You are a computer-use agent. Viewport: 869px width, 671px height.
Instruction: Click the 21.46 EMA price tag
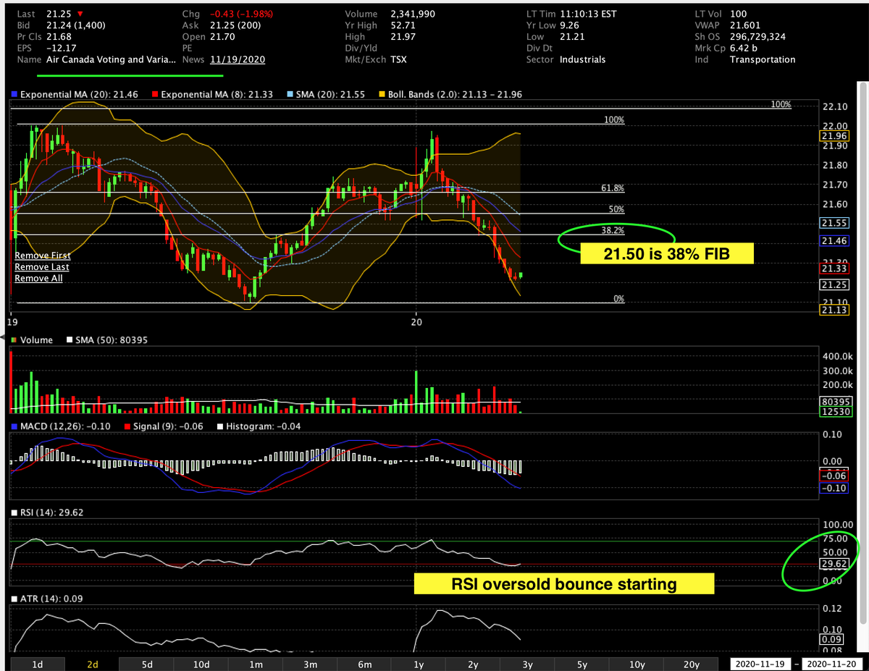[x=834, y=240]
